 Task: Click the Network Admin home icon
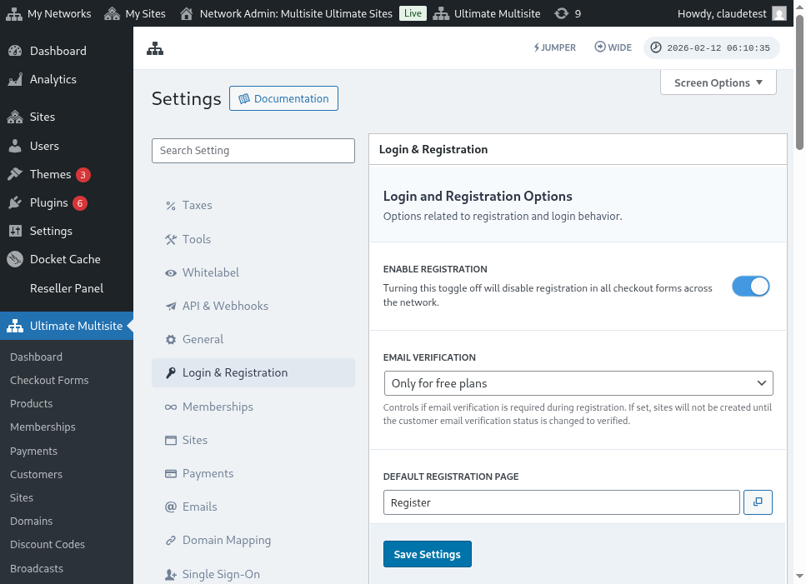pyautogui.click(x=187, y=14)
